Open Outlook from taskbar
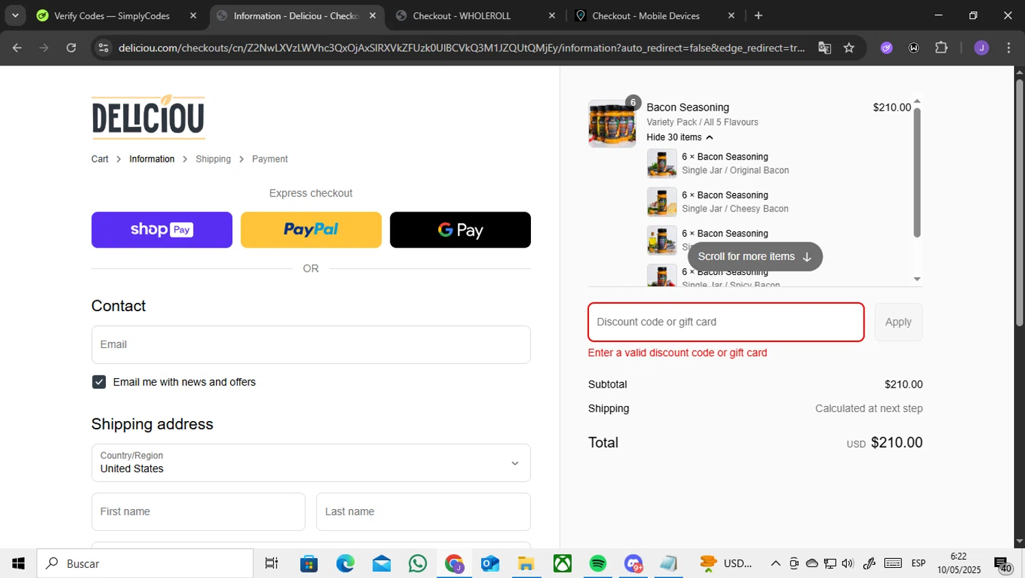This screenshot has width=1025, height=578. click(490, 564)
